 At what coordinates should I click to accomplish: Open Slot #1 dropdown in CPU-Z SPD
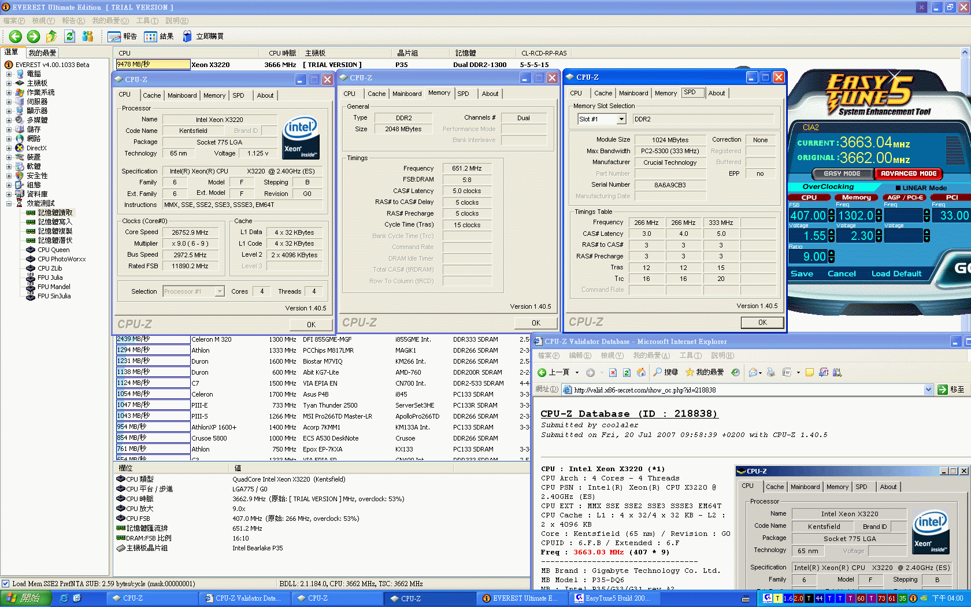[x=621, y=119]
